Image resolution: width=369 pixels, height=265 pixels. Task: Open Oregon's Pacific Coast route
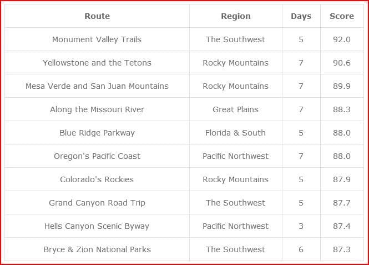(97, 156)
